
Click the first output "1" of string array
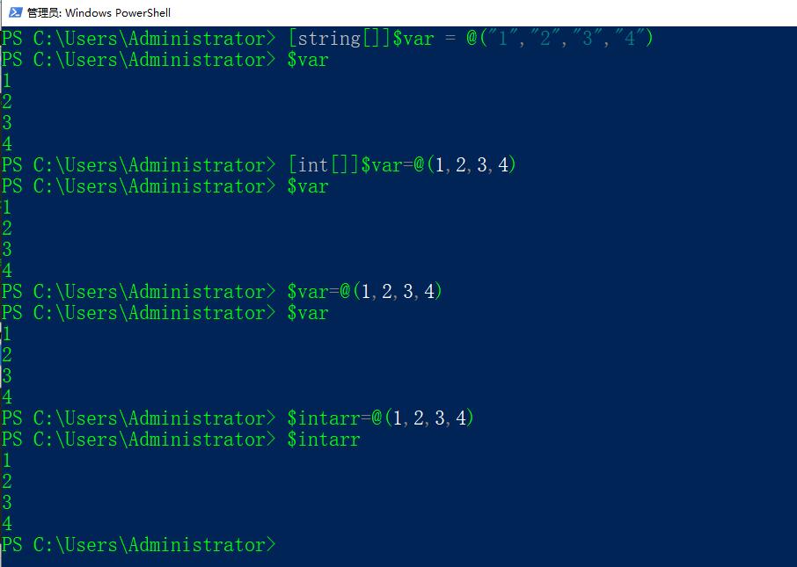pos(7,81)
